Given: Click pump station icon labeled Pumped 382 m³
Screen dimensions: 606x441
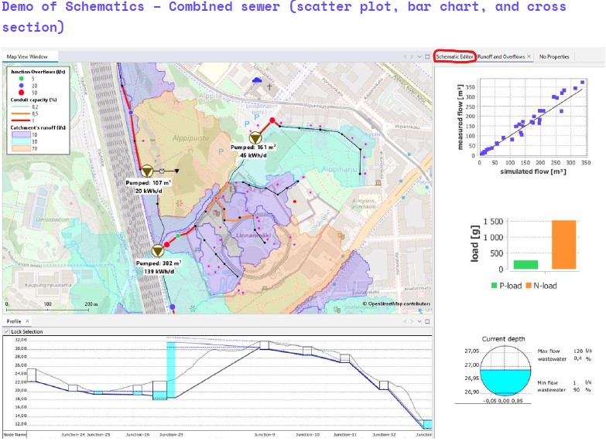Looking at the screenshot, I should [158, 250].
